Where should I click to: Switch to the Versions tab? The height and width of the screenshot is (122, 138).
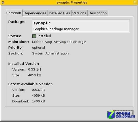(x=79, y=13)
